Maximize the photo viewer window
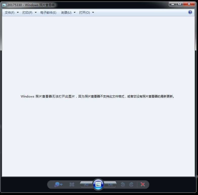This screenshot has width=198, height=195. pos(180,4)
